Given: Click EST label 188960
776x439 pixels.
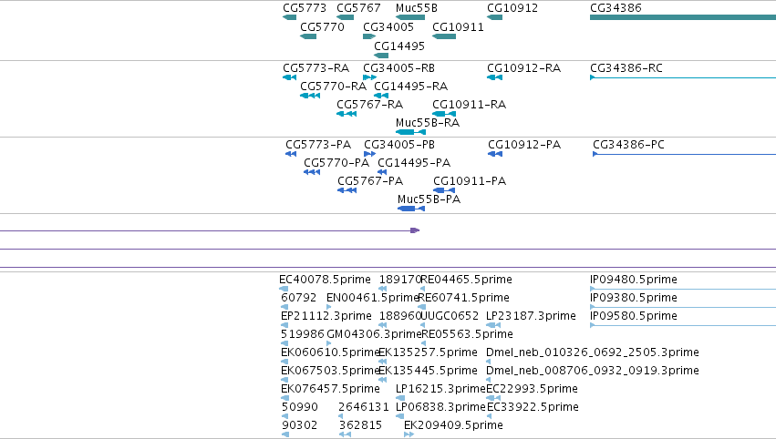Looking at the screenshot, I should click(x=400, y=316).
